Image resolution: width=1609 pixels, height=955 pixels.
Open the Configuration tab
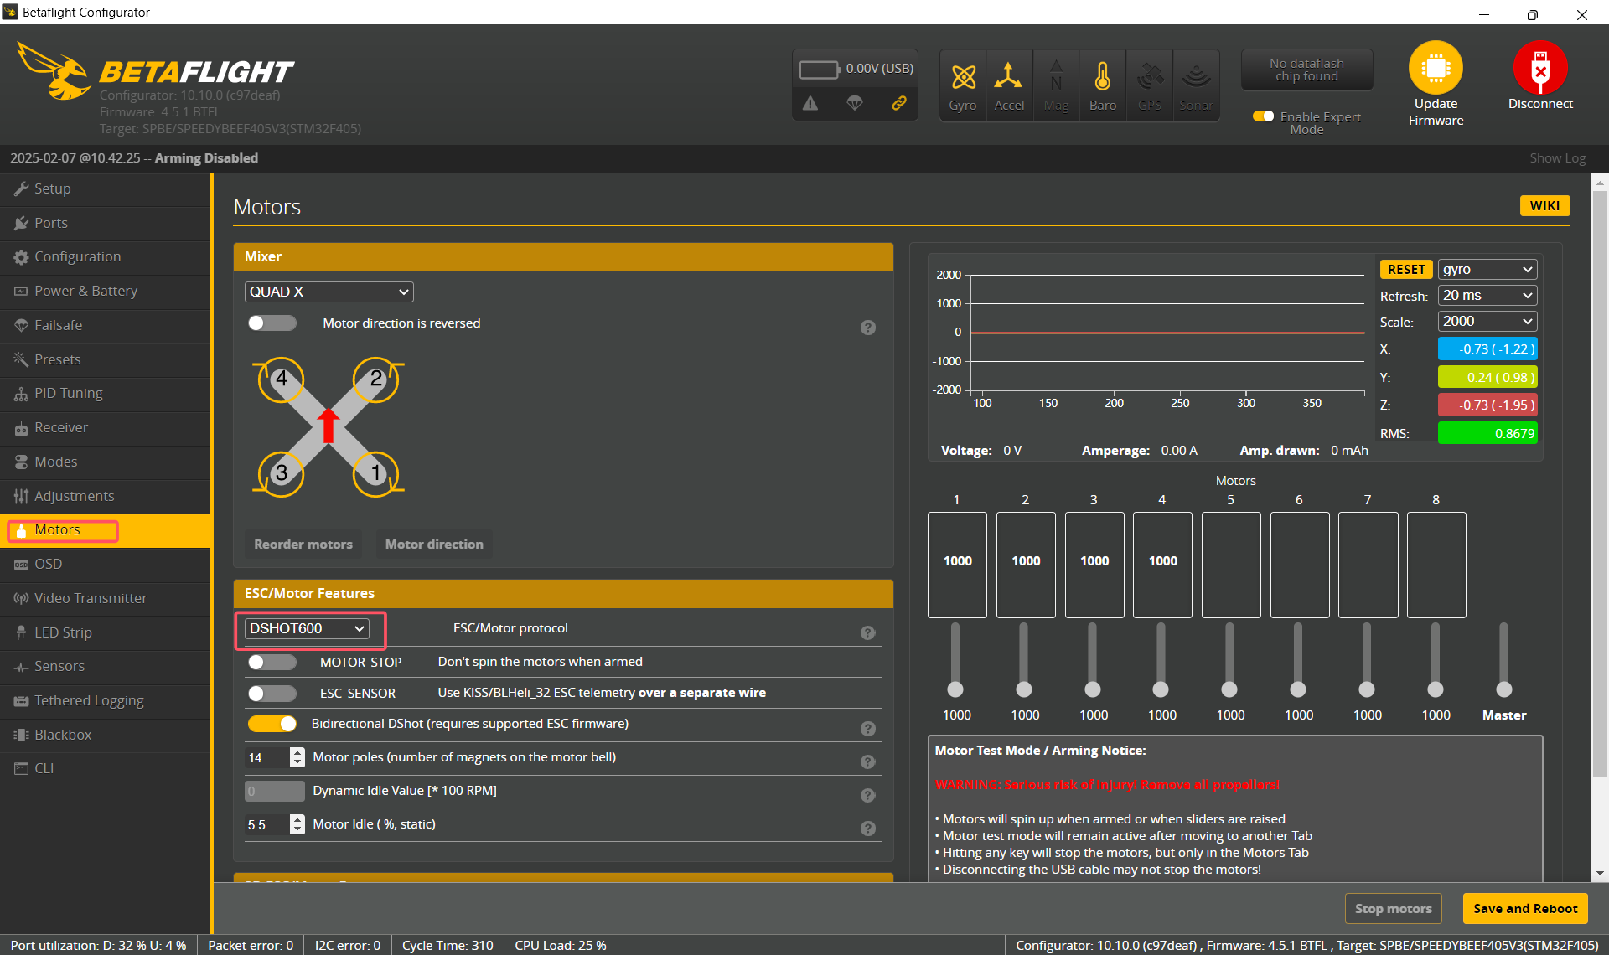click(105, 257)
